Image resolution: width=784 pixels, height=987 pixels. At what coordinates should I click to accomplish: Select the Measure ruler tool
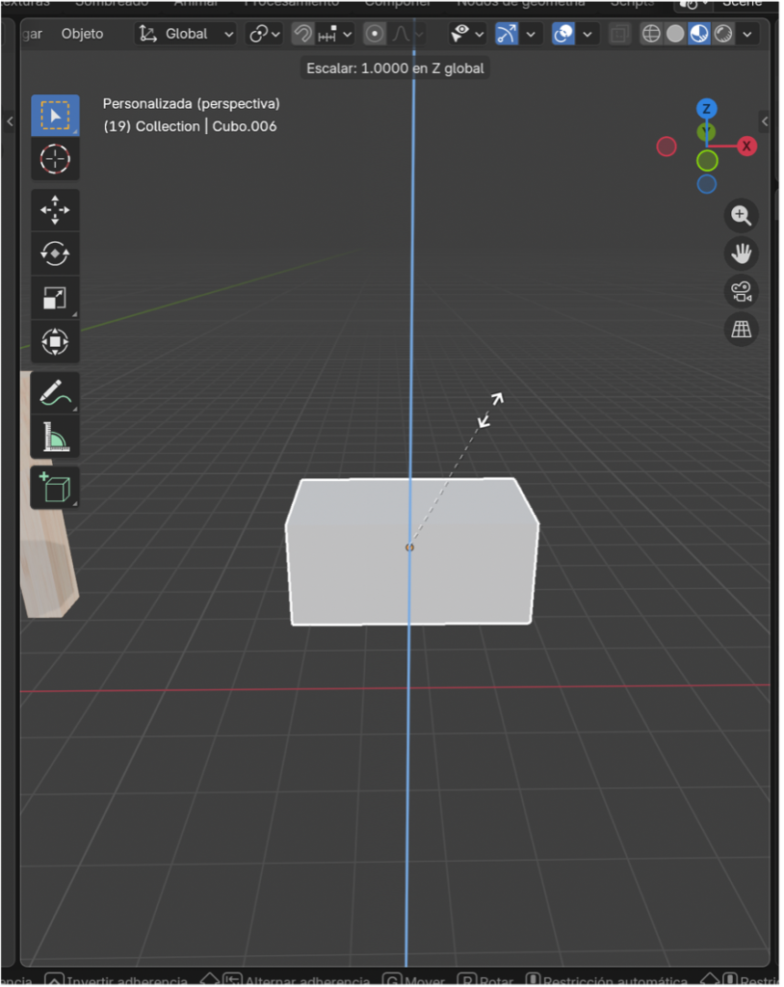tap(55, 438)
